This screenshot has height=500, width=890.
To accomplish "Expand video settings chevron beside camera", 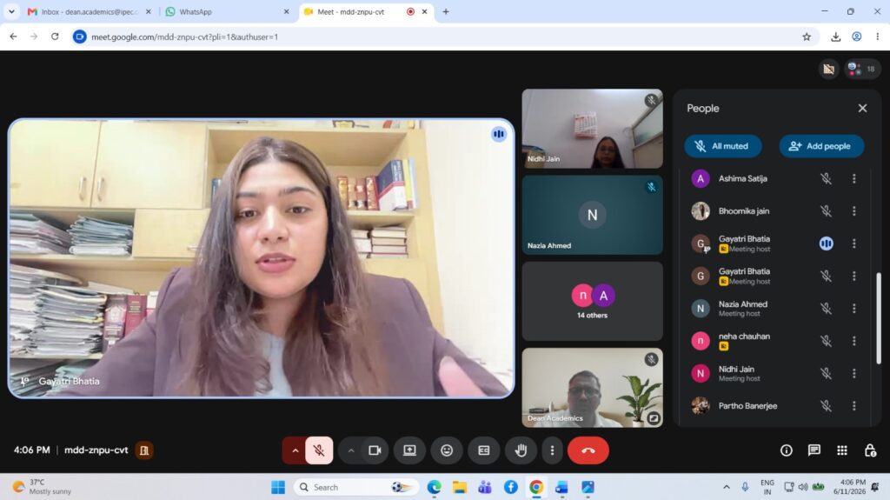I will 351,450.
